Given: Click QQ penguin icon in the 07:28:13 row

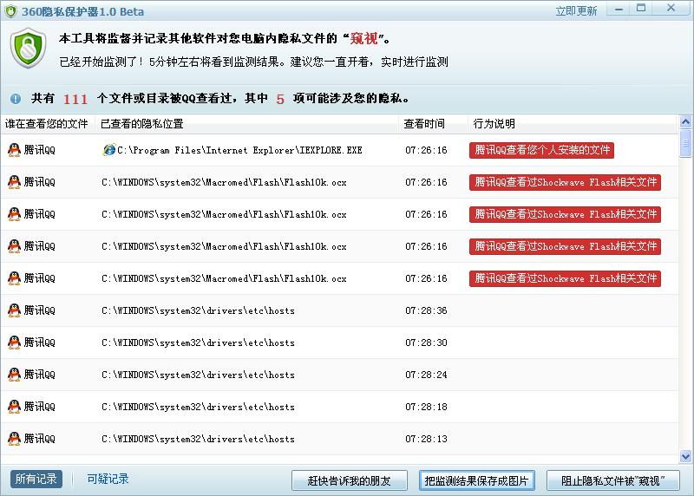Looking at the screenshot, I should (14, 439).
